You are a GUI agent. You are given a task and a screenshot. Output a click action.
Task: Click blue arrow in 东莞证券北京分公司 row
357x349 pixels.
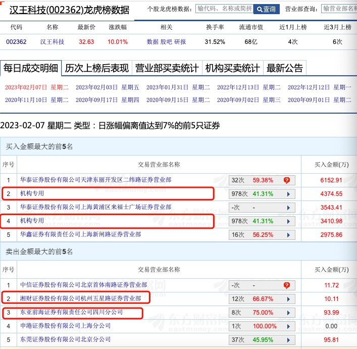[x=288, y=339]
